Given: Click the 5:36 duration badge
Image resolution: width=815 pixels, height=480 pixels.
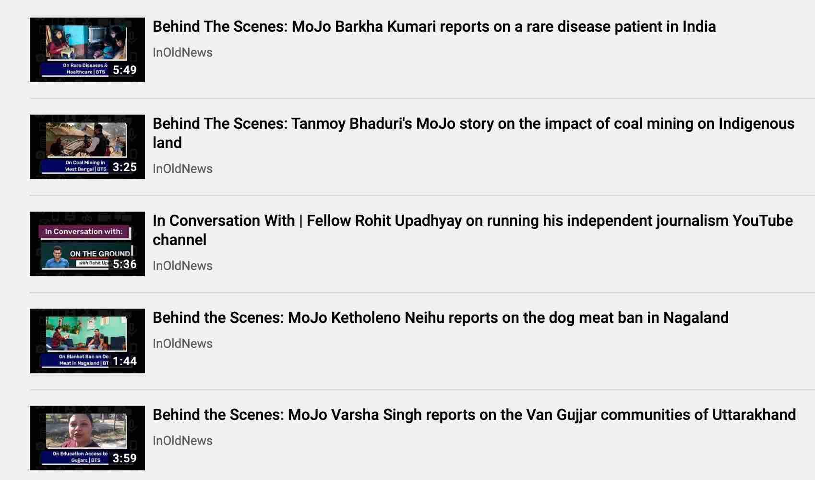Looking at the screenshot, I should point(125,264).
